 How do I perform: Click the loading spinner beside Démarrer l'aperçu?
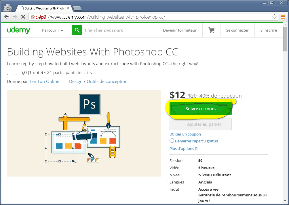tap(172, 140)
